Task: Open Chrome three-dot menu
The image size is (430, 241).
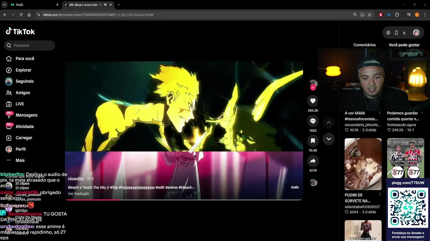Action: [425, 15]
